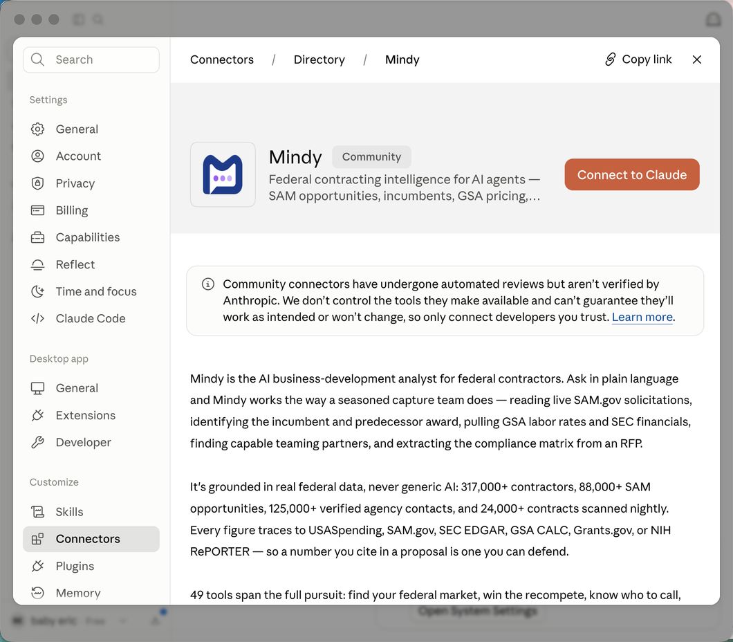Click sidebar toggle icon in title bar
Image resolution: width=733 pixels, height=642 pixels.
79,19
